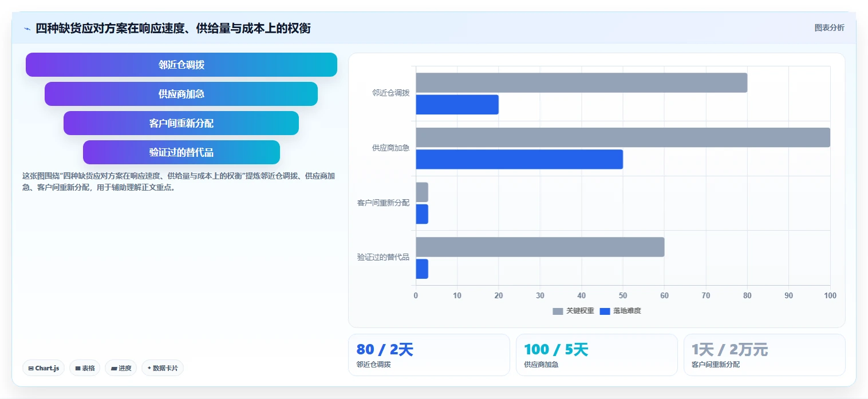The height and width of the screenshot is (399, 868).
Task: Click the lightning icon beside the title
Action: click(27, 29)
